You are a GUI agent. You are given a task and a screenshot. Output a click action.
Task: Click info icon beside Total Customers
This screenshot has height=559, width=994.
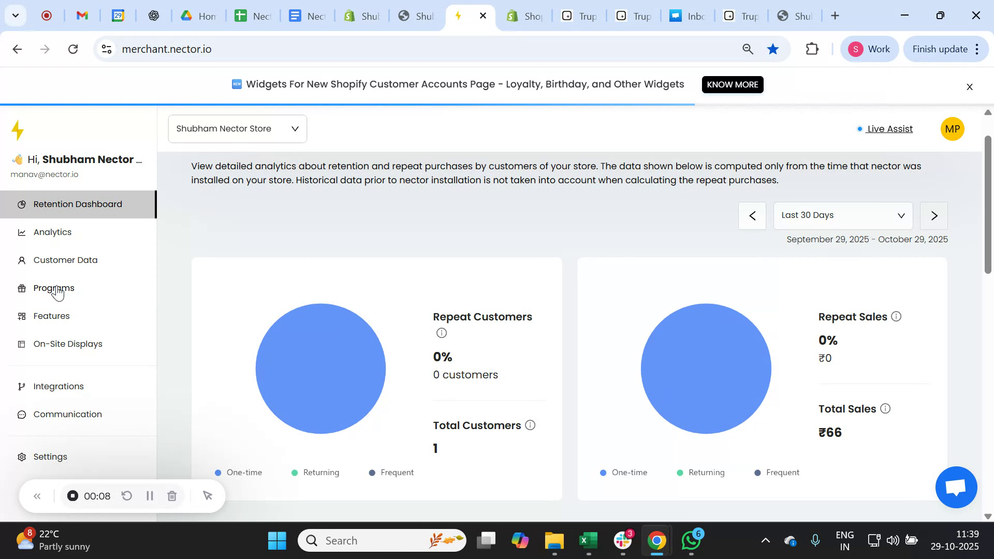pos(530,425)
